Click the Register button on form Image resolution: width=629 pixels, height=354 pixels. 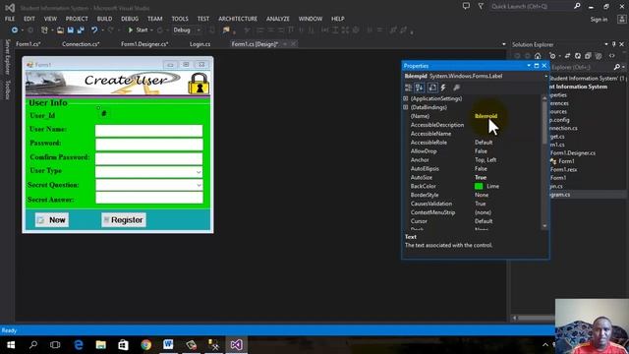[x=124, y=220]
